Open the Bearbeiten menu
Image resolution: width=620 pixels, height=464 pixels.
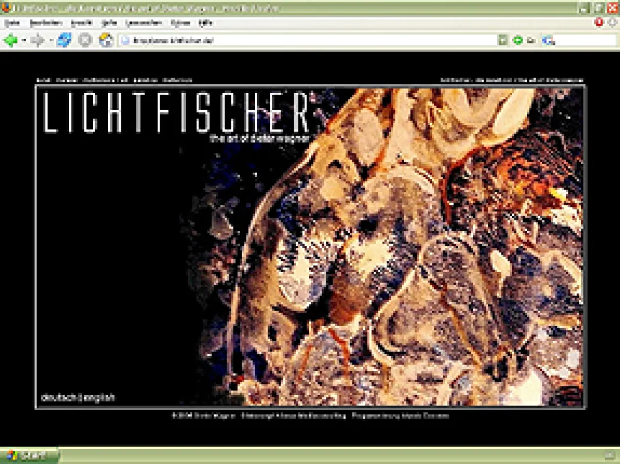point(46,23)
